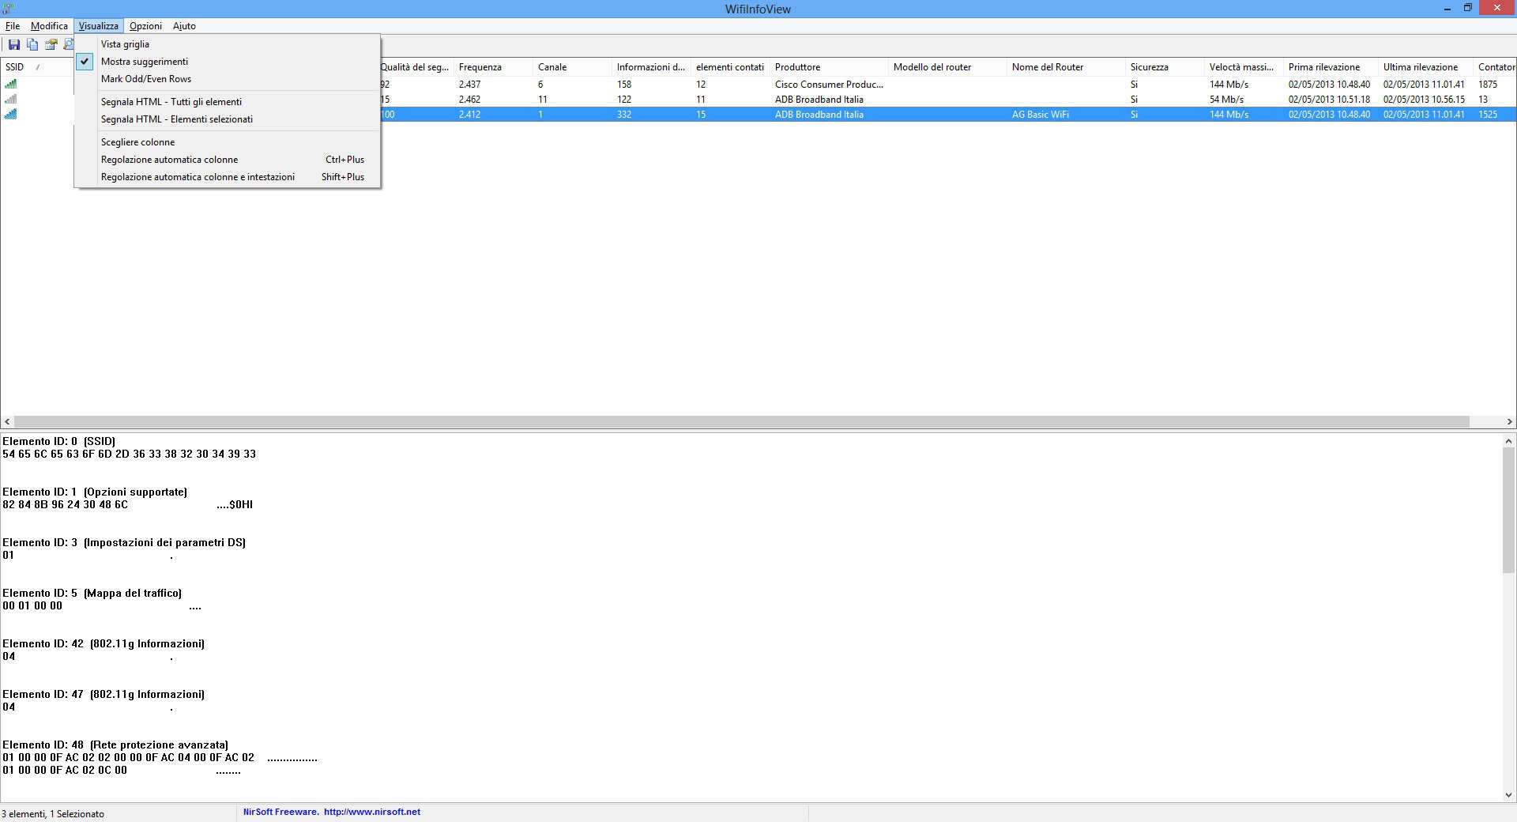Image resolution: width=1517 pixels, height=822 pixels.
Task: Sort by the Sicurezza column header
Action: click(1165, 67)
